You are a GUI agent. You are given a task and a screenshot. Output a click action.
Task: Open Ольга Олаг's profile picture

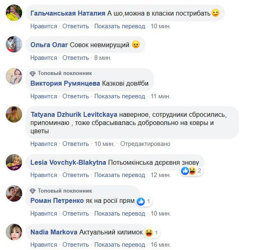[x=14, y=44]
